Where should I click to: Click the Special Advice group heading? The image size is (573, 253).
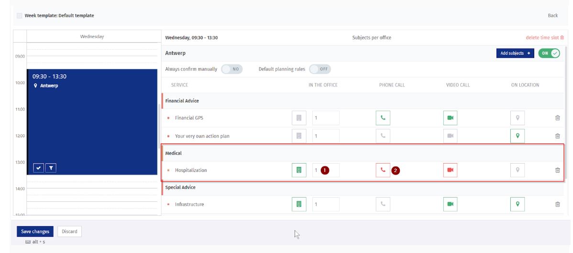180,187
